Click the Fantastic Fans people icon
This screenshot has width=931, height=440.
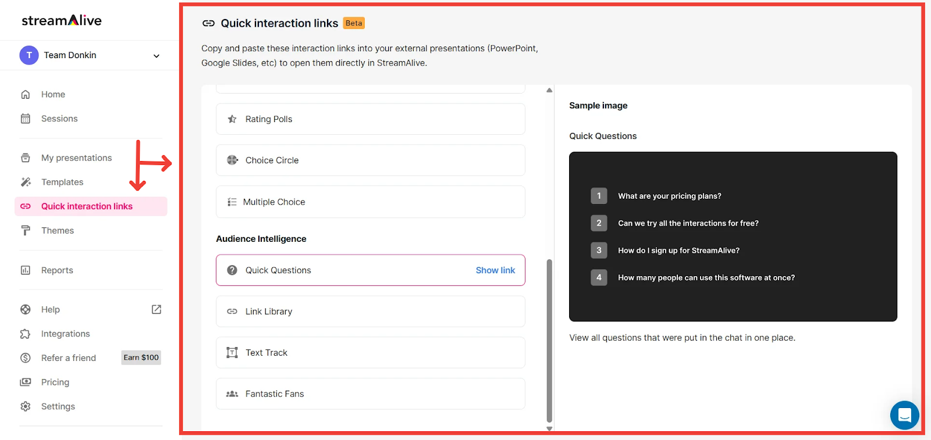click(232, 394)
